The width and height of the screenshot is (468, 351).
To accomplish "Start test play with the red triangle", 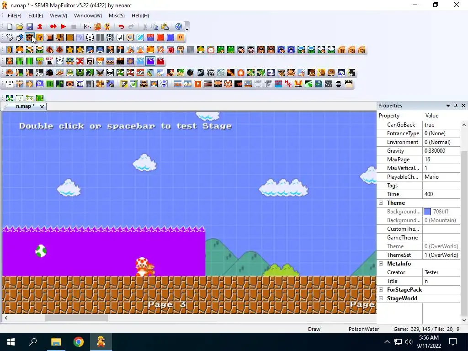I will 63,27.
